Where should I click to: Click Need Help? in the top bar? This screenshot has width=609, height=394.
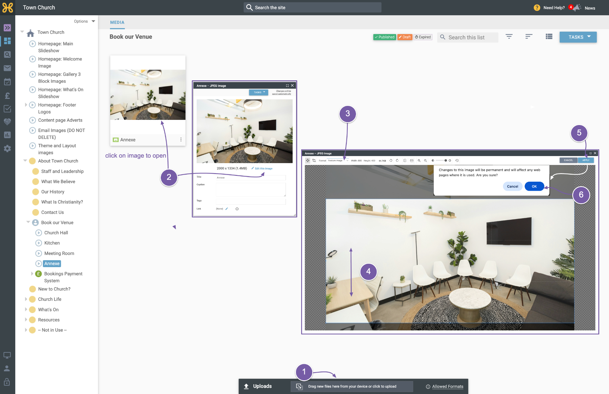[554, 8]
